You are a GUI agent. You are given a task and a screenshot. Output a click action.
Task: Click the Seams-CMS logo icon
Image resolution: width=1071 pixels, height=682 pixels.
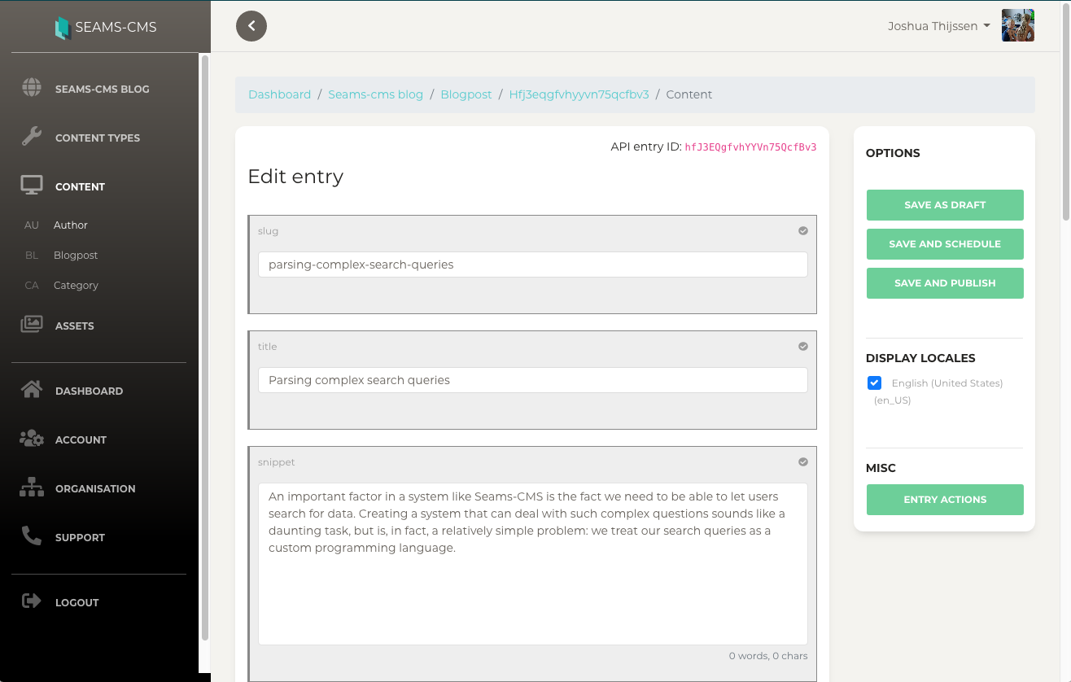pos(62,28)
